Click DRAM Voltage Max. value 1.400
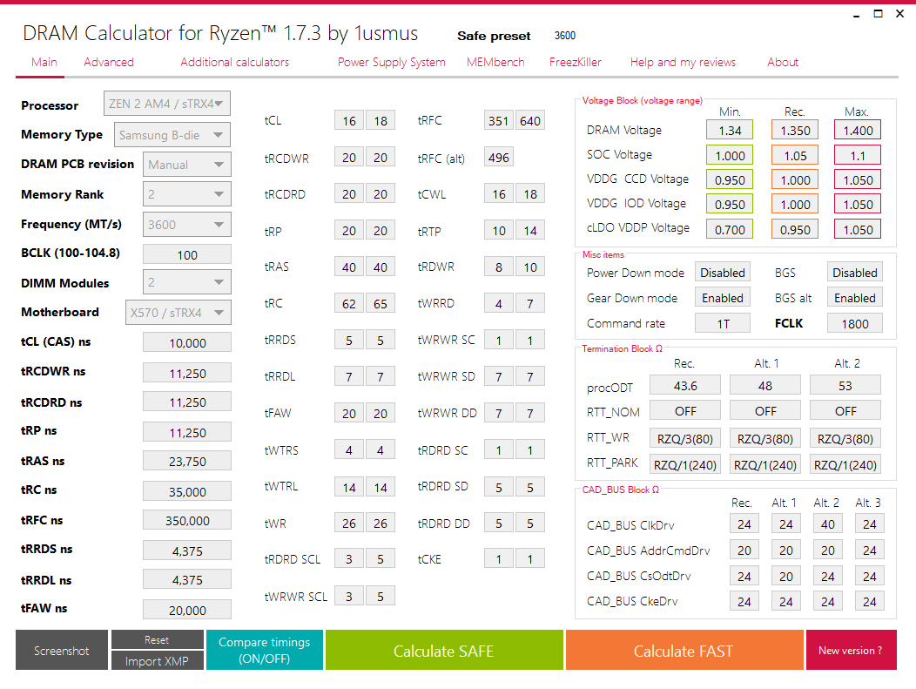Image resolution: width=916 pixels, height=689 pixels. pyautogui.click(x=858, y=130)
